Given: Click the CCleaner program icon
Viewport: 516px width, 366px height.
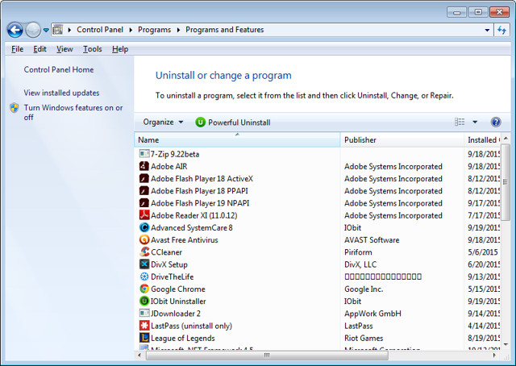Looking at the screenshot, I should coord(144,252).
